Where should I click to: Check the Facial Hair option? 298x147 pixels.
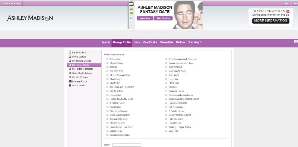tap(166, 83)
